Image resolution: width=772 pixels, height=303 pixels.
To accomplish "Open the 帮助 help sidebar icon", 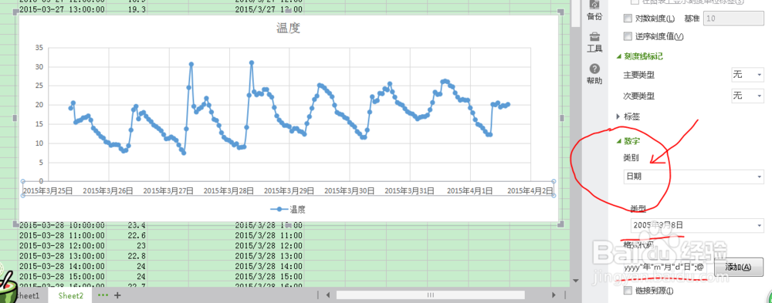I will 594,74.
